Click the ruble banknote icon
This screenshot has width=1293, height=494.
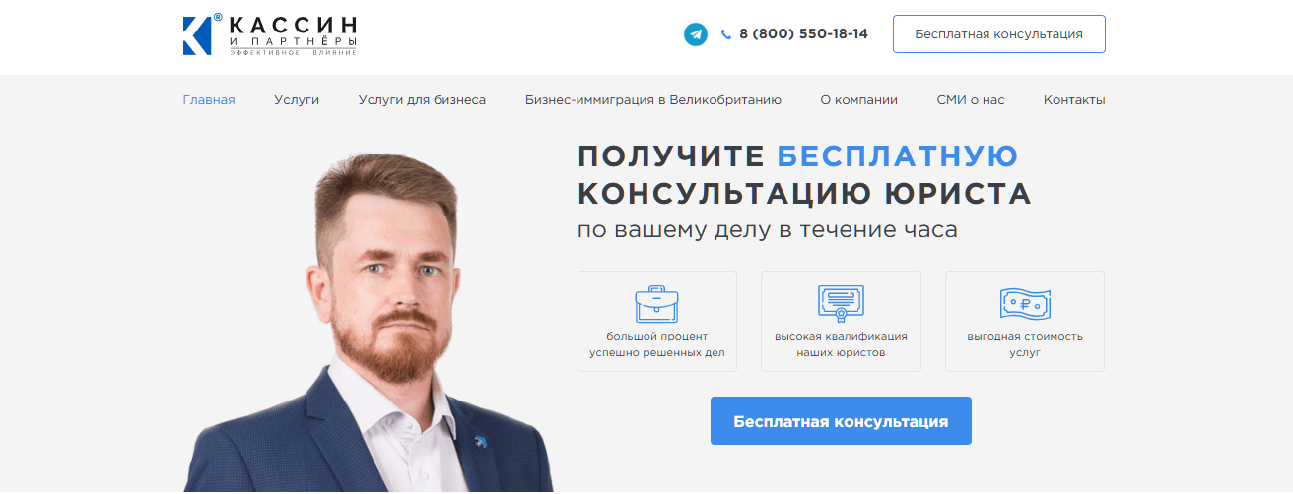[x=1025, y=303]
